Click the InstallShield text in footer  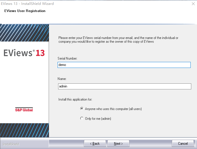coord(11,144)
